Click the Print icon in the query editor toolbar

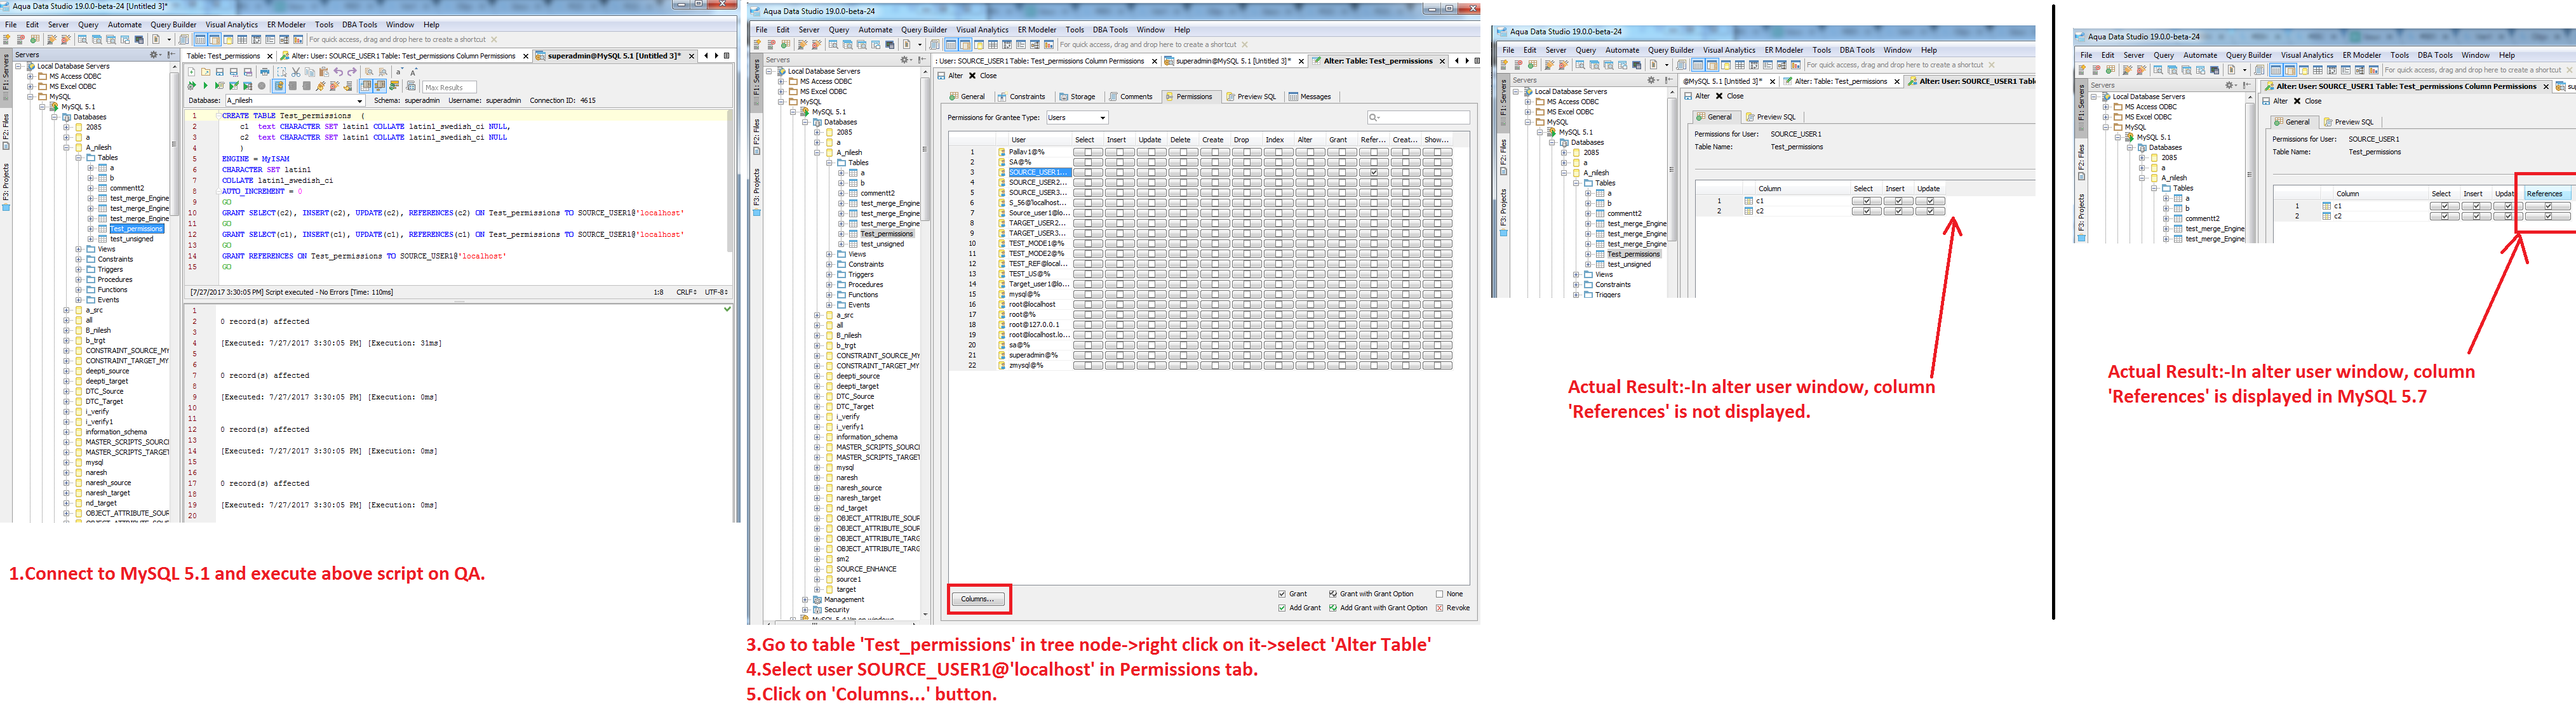[265, 72]
